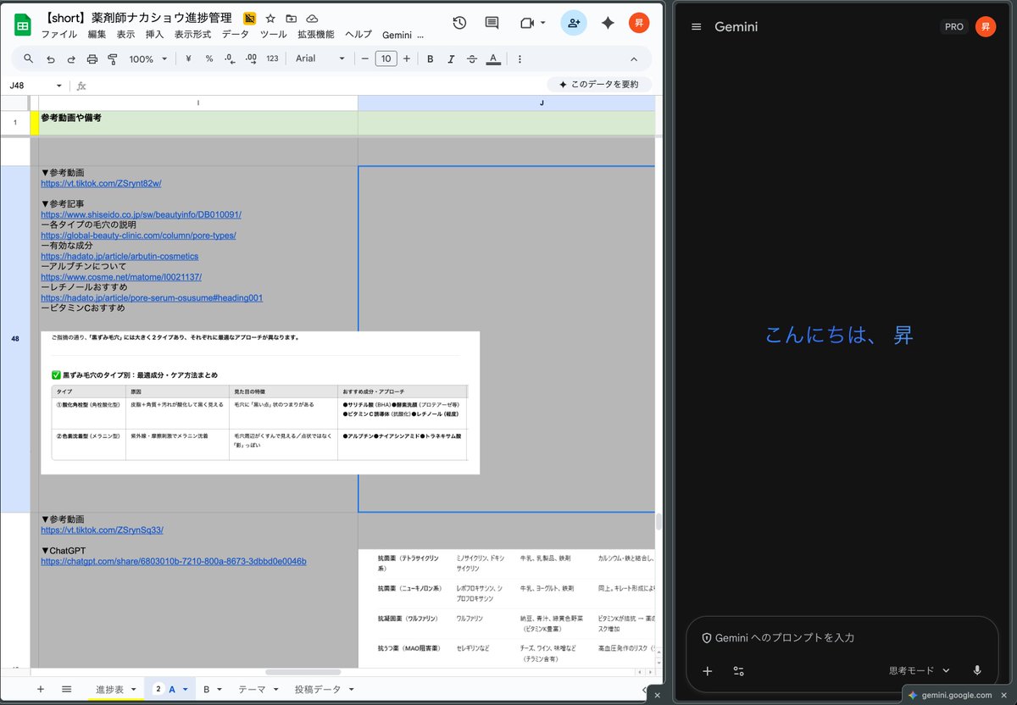Switch to the 投稿データ sheet tab

click(x=317, y=690)
